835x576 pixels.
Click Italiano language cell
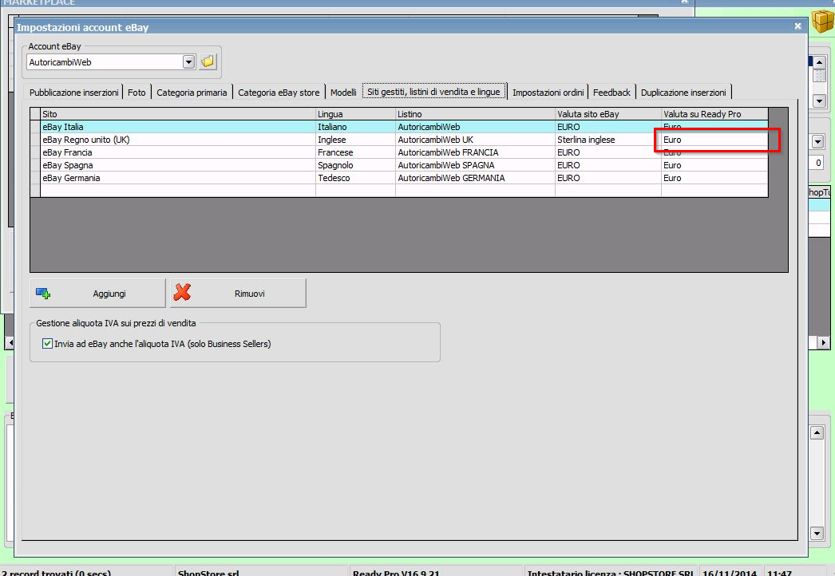tap(355, 127)
